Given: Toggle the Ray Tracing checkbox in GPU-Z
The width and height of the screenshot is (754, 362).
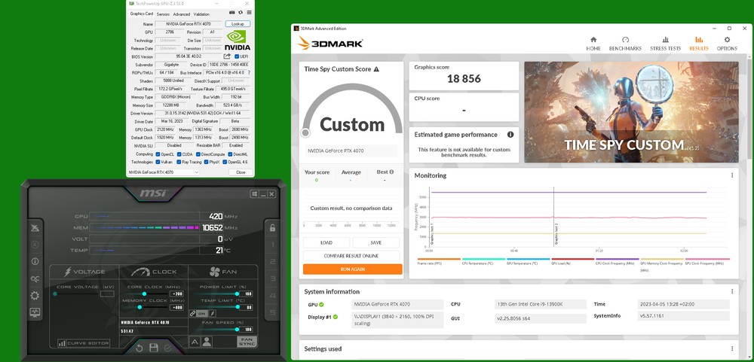Looking at the screenshot, I should point(179,162).
